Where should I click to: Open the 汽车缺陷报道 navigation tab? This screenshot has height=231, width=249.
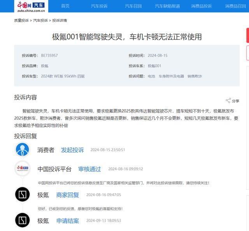coord(167,6)
